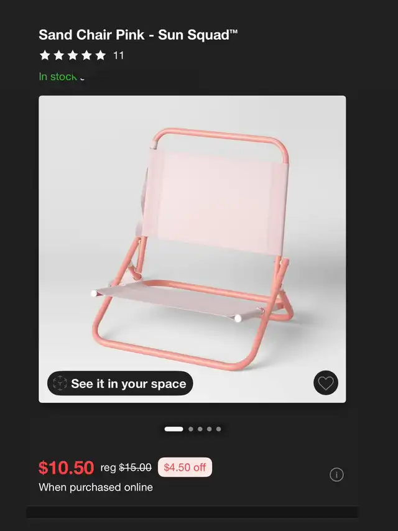
Task: Jump to last image carousel dot
Action: [x=218, y=429]
